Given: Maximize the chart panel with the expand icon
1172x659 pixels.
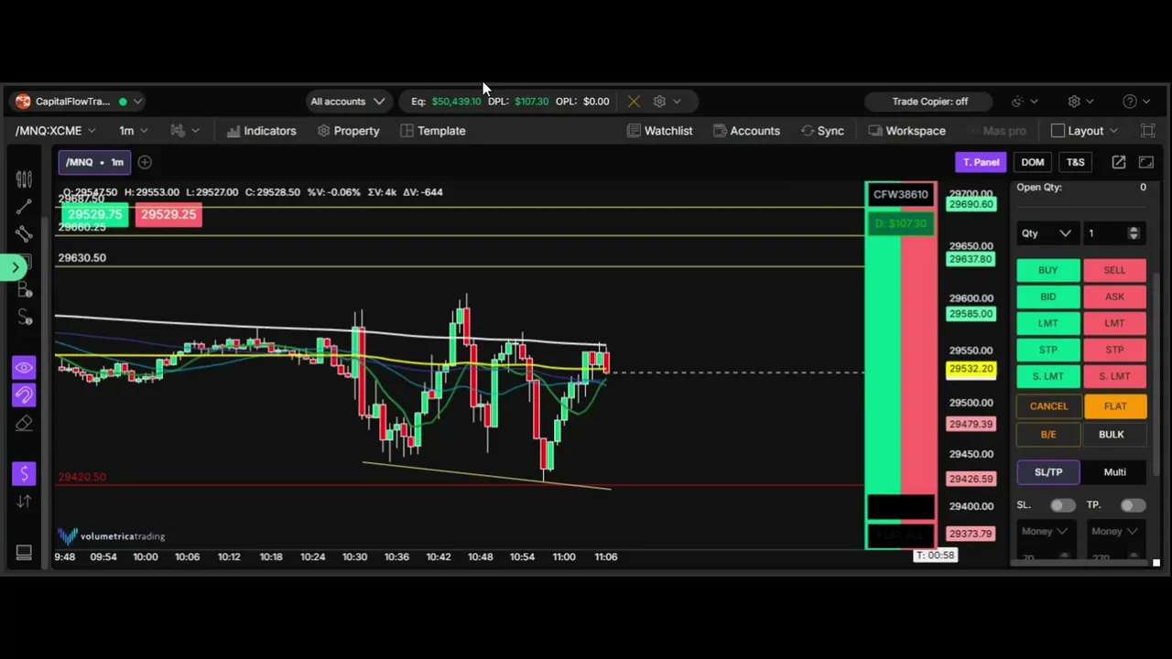Looking at the screenshot, I should pos(1146,162).
